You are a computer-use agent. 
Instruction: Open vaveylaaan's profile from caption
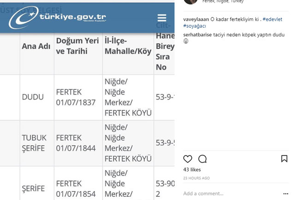[x=196, y=19]
